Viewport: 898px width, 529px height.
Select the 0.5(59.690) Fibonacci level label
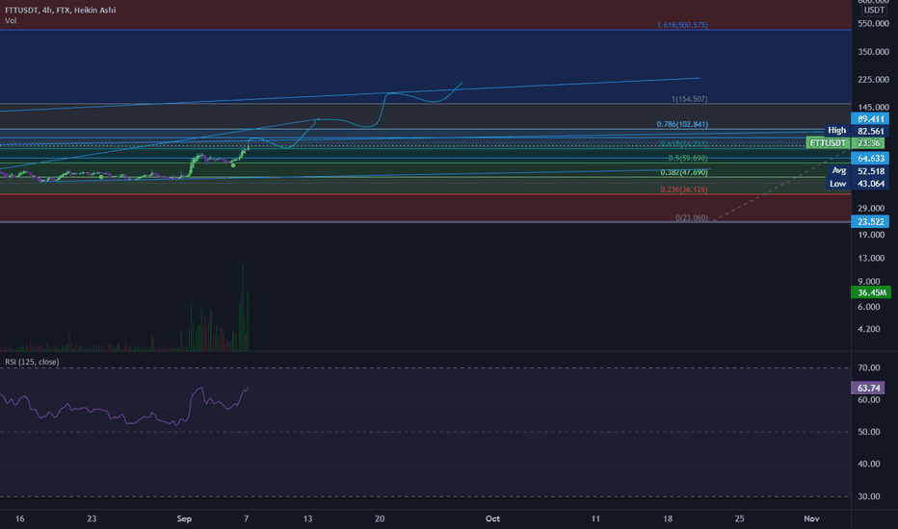click(x=687, y=158)
